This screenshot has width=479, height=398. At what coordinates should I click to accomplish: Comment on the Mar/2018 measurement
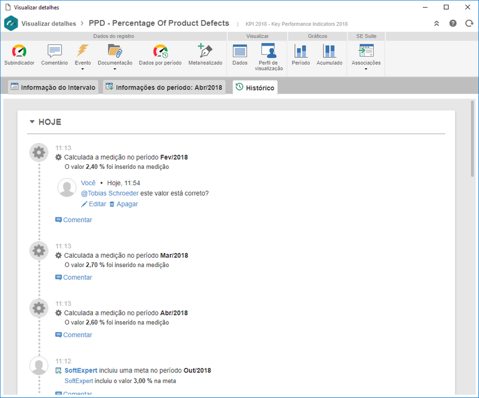coord(74,277)
